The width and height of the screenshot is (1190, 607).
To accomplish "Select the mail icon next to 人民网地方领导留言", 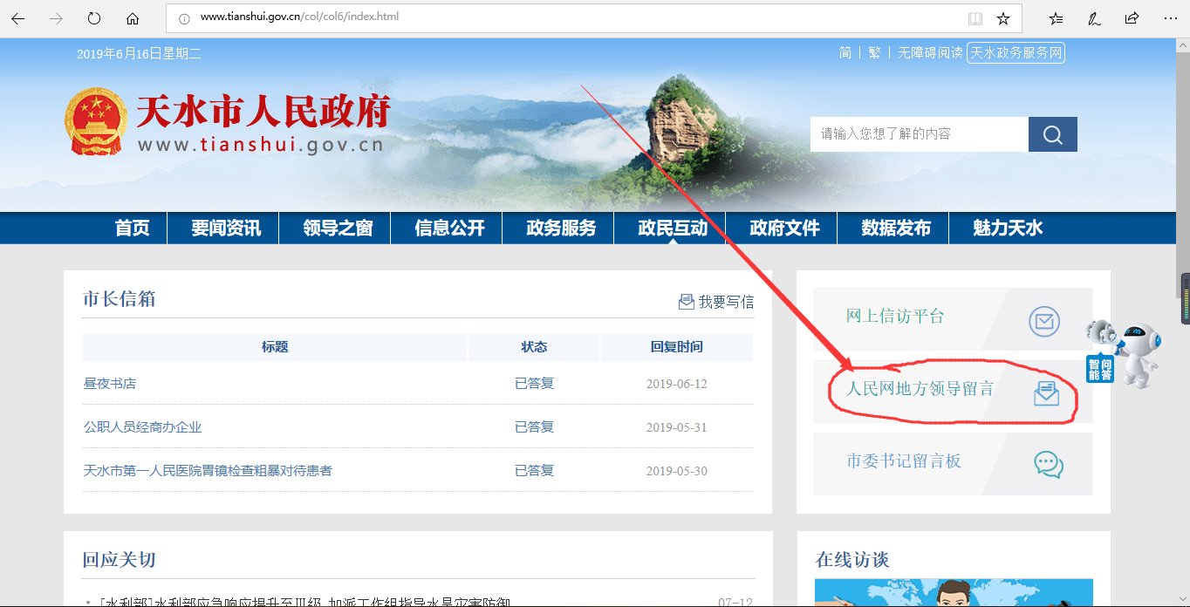I will coord(1048,393).
